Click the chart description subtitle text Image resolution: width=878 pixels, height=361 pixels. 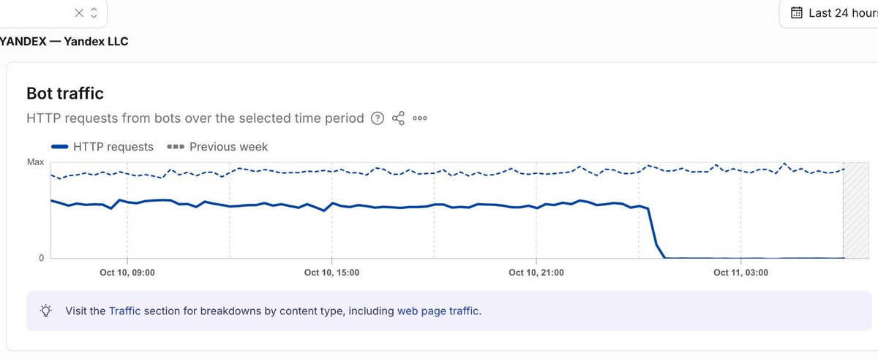(195, 118)
